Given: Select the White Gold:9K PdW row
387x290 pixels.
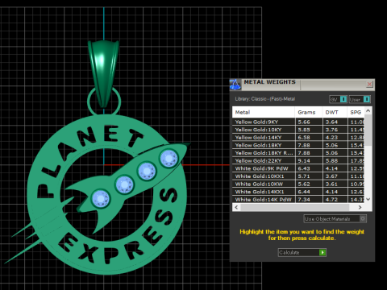Looking at the screenshot, I should pos(298,168).
